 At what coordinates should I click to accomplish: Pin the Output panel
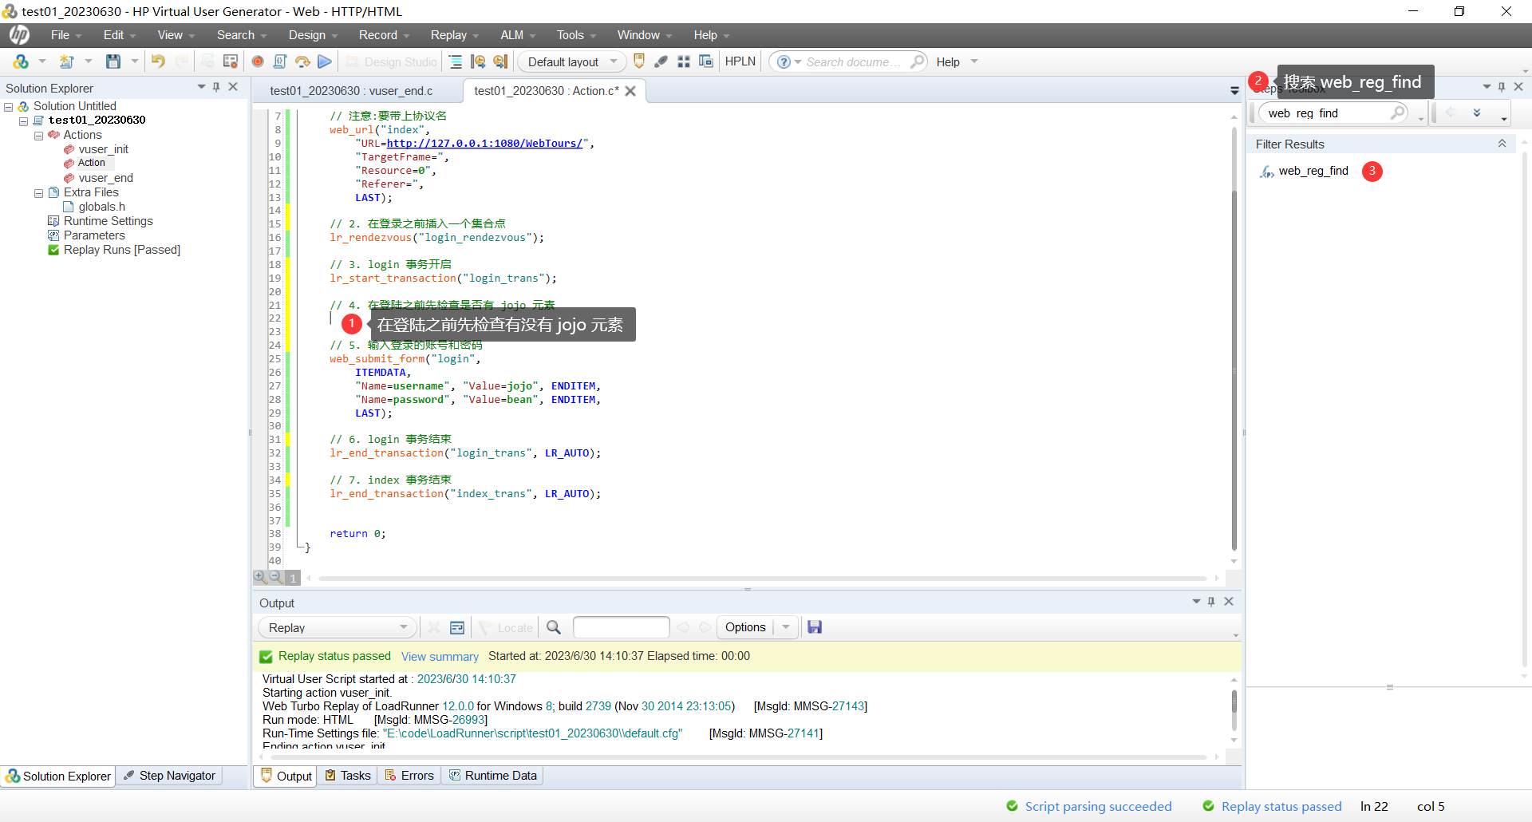click(x=1211, y=602)
